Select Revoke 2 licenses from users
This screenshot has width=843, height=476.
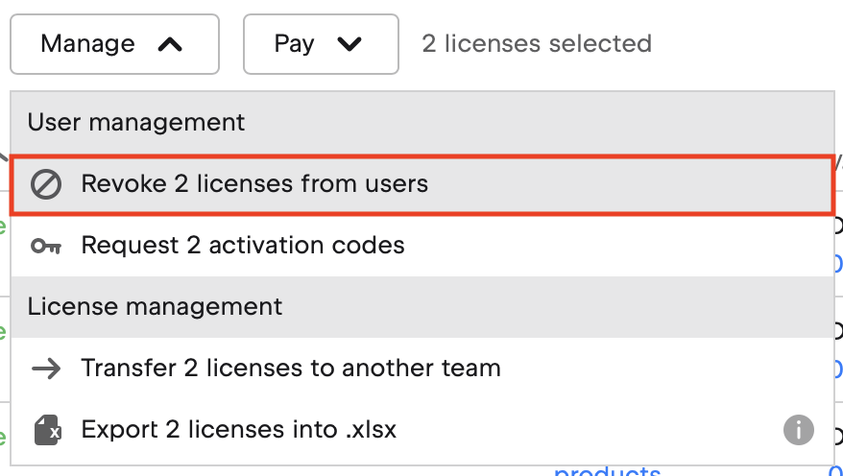(254, 183)
